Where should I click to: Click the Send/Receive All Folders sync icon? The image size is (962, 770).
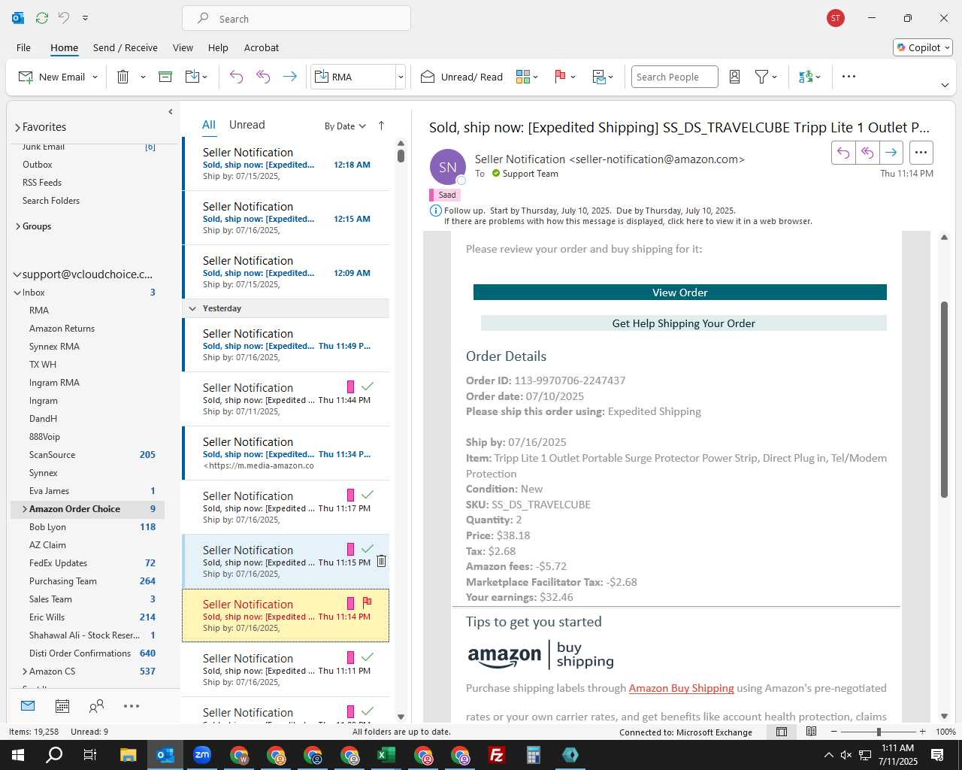pos(42,18)
